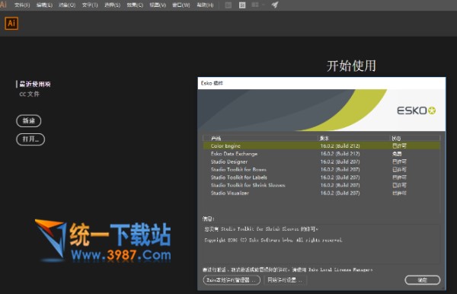The width and height of the screenshot is (457, 294).
Task: Open the 窗口(W) menu
Action: pos(181,5)
